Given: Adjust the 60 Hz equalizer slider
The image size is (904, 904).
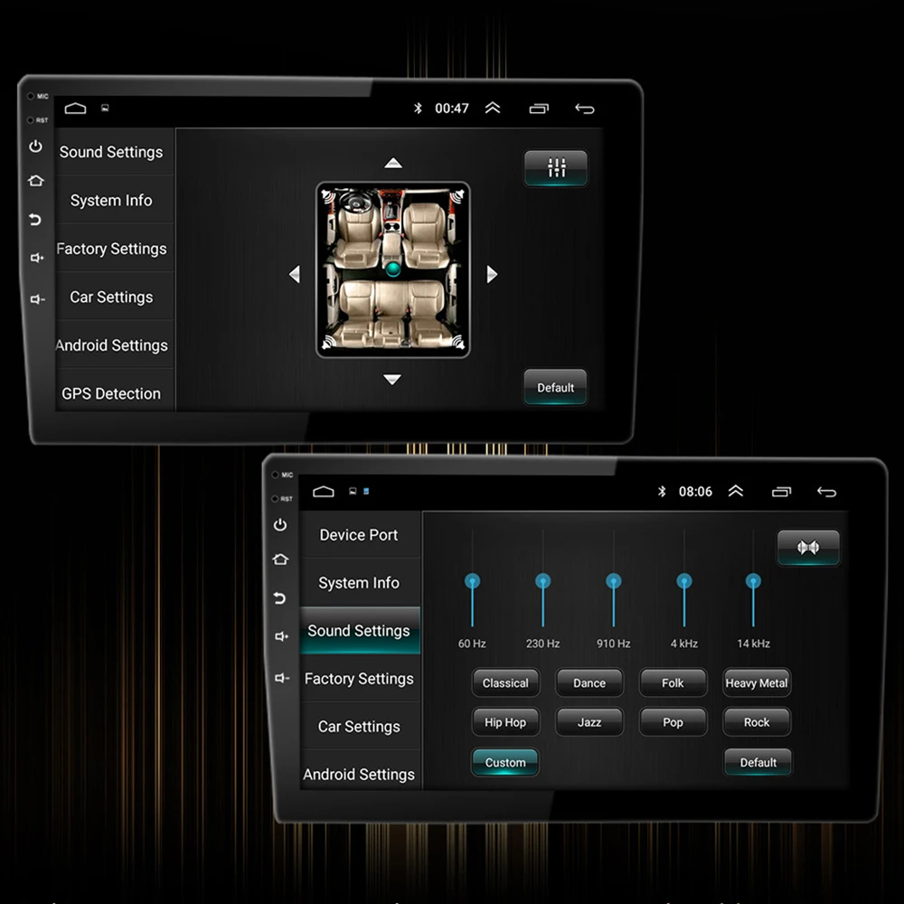Looking at the screenshot, I should pyautogui.click(x=472, y=580).
